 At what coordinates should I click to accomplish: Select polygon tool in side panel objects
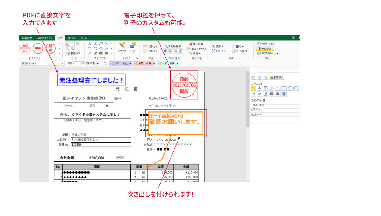click(296, 88)
